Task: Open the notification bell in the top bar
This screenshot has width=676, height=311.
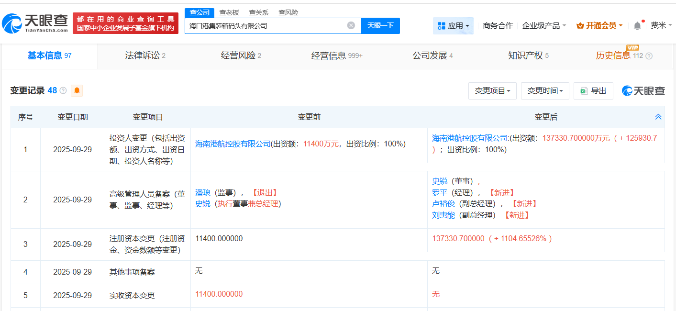Action: (x=637, y=25)
